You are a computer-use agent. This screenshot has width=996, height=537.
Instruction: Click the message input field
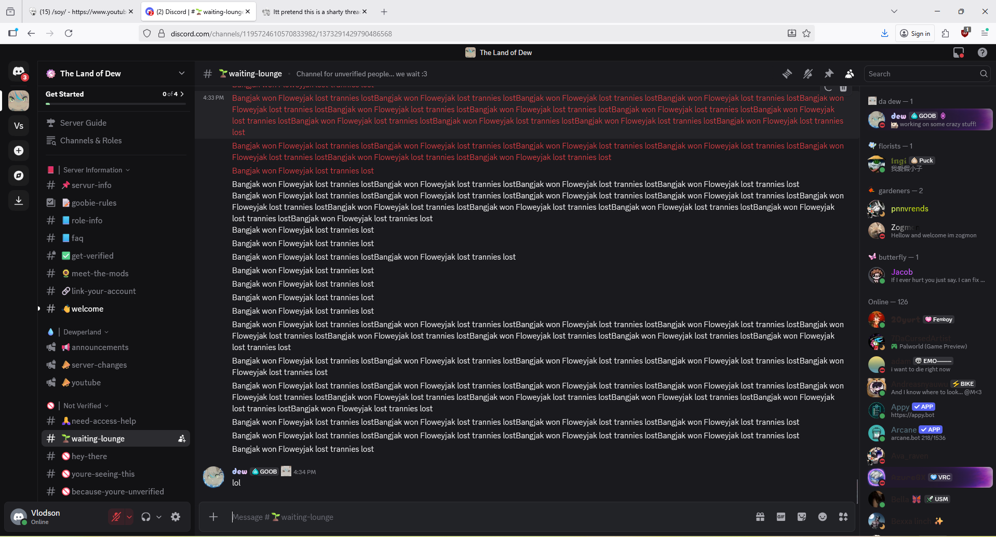467,517
